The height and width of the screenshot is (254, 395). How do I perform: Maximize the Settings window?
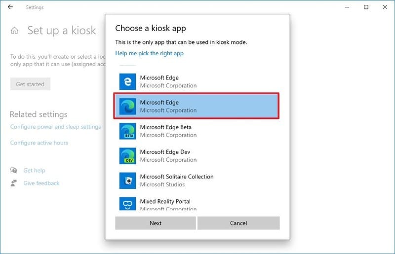pyautogui.click(x=366, y=7)
